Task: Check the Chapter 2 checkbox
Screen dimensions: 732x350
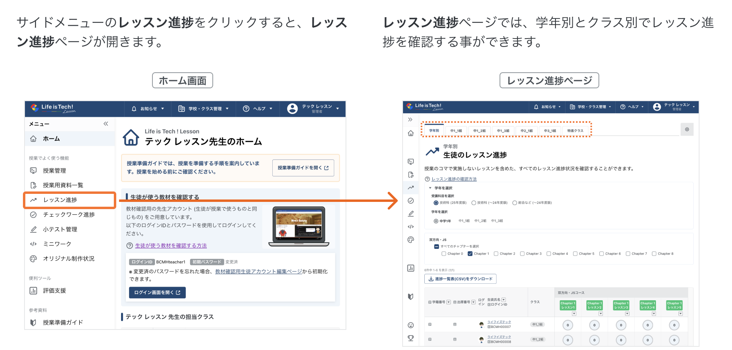Action: pos(496,254)
